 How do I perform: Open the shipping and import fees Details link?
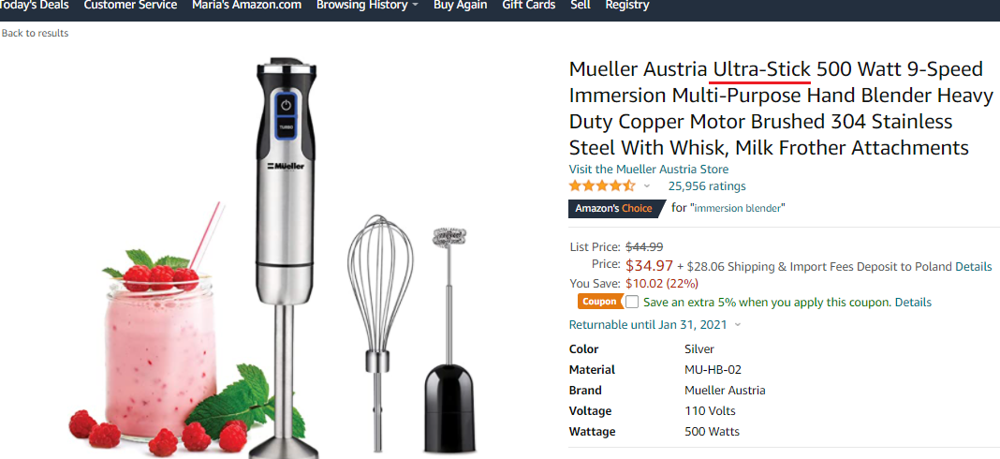973,267
